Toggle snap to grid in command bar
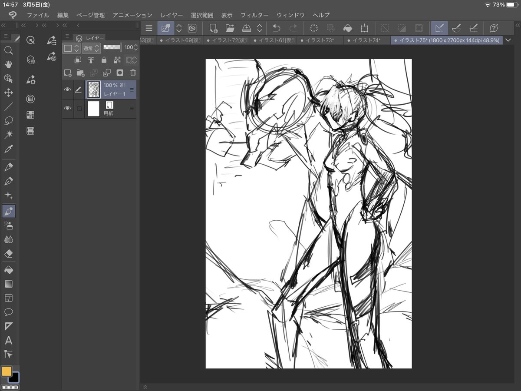The width and height of the screenshot is (521, 391). pos(474,28)
